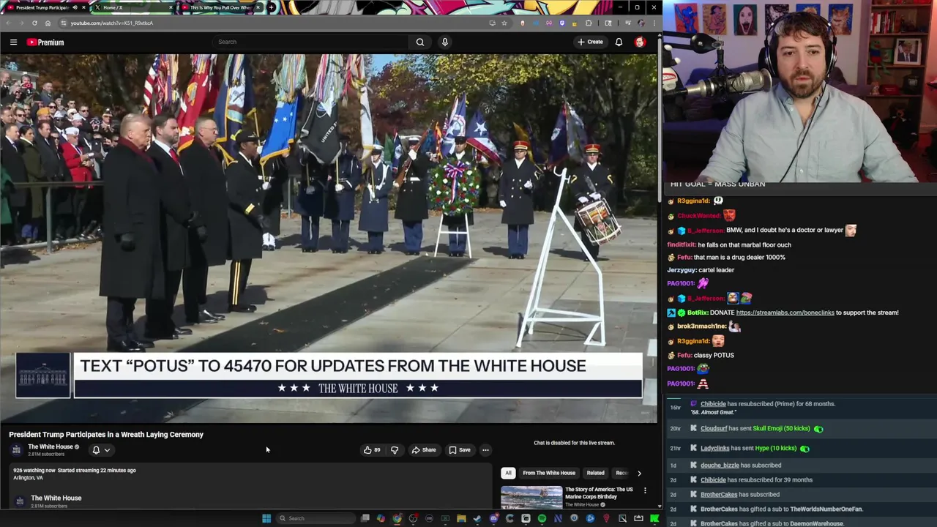This screenshot has width=937, height=527.
Task: Switch to the Home / X tab
Action: [133, 7]
